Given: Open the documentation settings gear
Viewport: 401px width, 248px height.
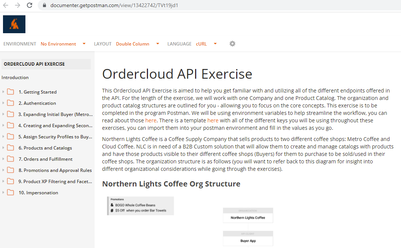Looking at the screenshot, I should (x=232, y=44).
